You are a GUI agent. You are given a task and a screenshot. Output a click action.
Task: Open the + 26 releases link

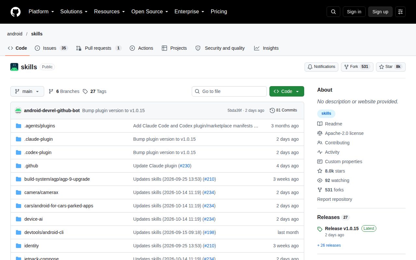coord(329,245)
